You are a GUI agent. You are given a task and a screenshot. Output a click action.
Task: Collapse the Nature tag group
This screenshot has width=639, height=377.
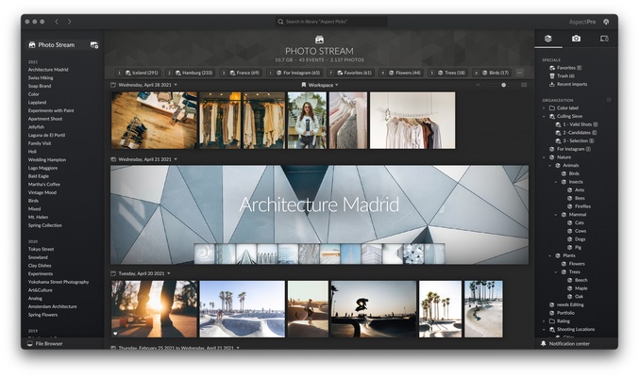click(544, 157)
